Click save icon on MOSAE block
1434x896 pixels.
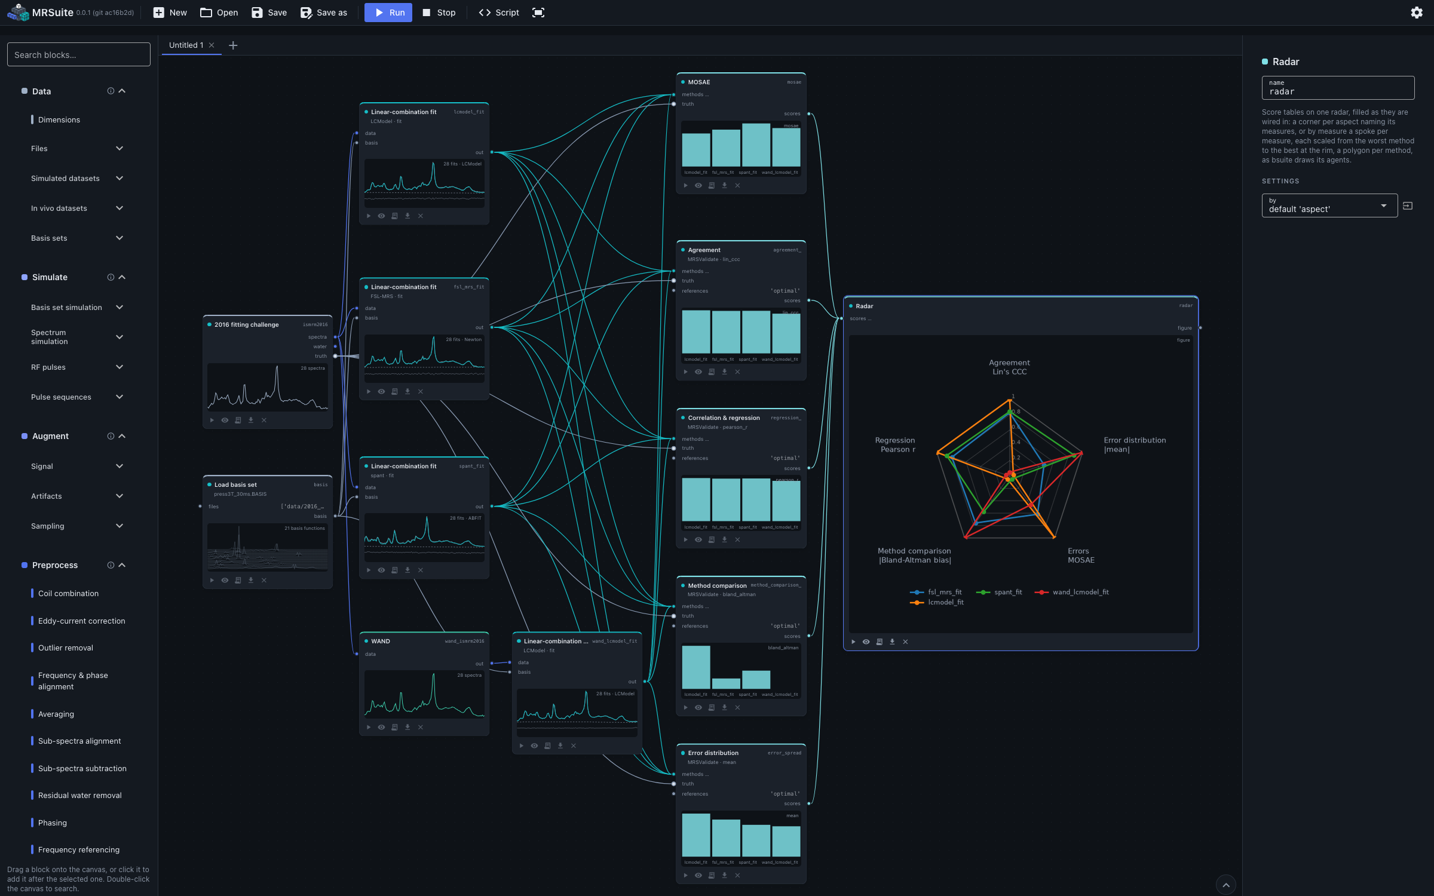click(x=711, y=185)
